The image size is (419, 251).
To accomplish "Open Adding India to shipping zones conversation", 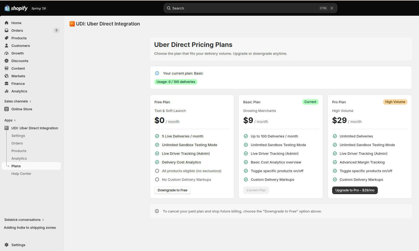I will pos(30,228).
